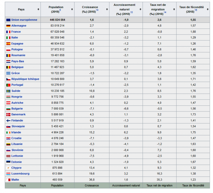The image size is (213, 193).
Task: Click the European Union flag icon
Action: coord(8,20)
